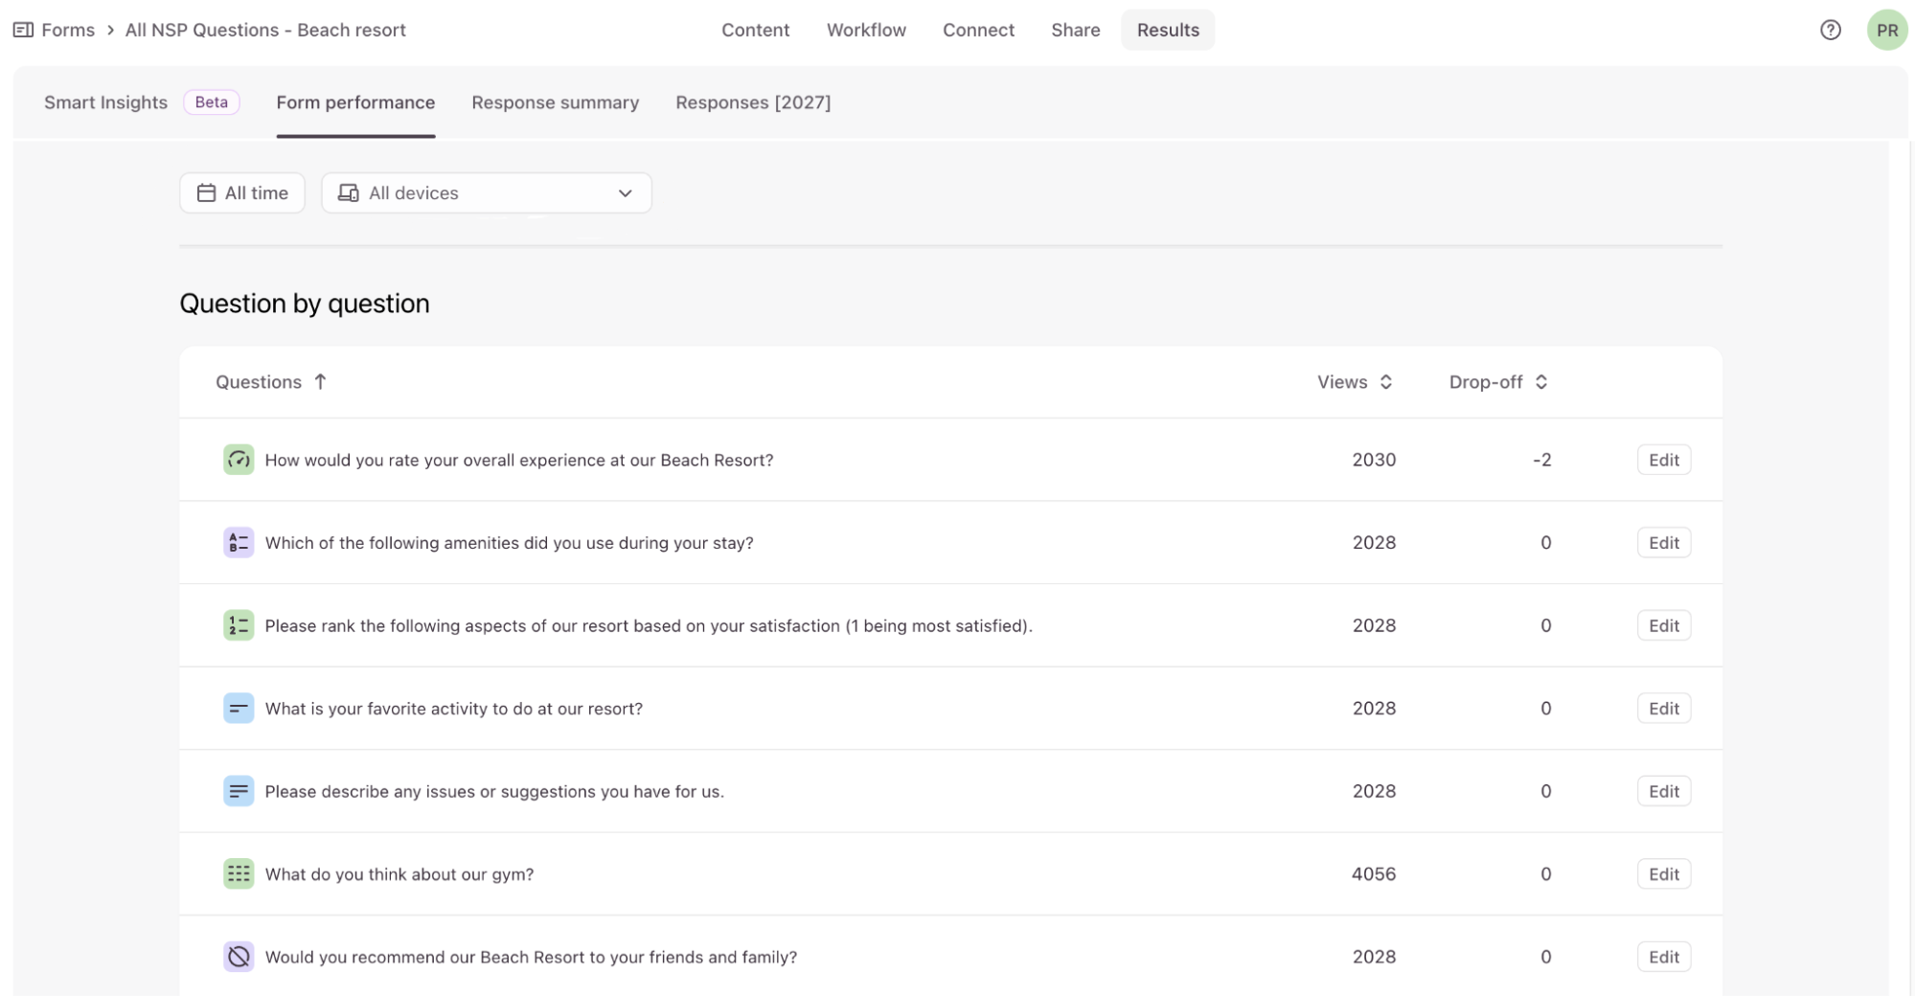Click the 'Question by question' heading
1915x996 pixels.
click(305, 304)
